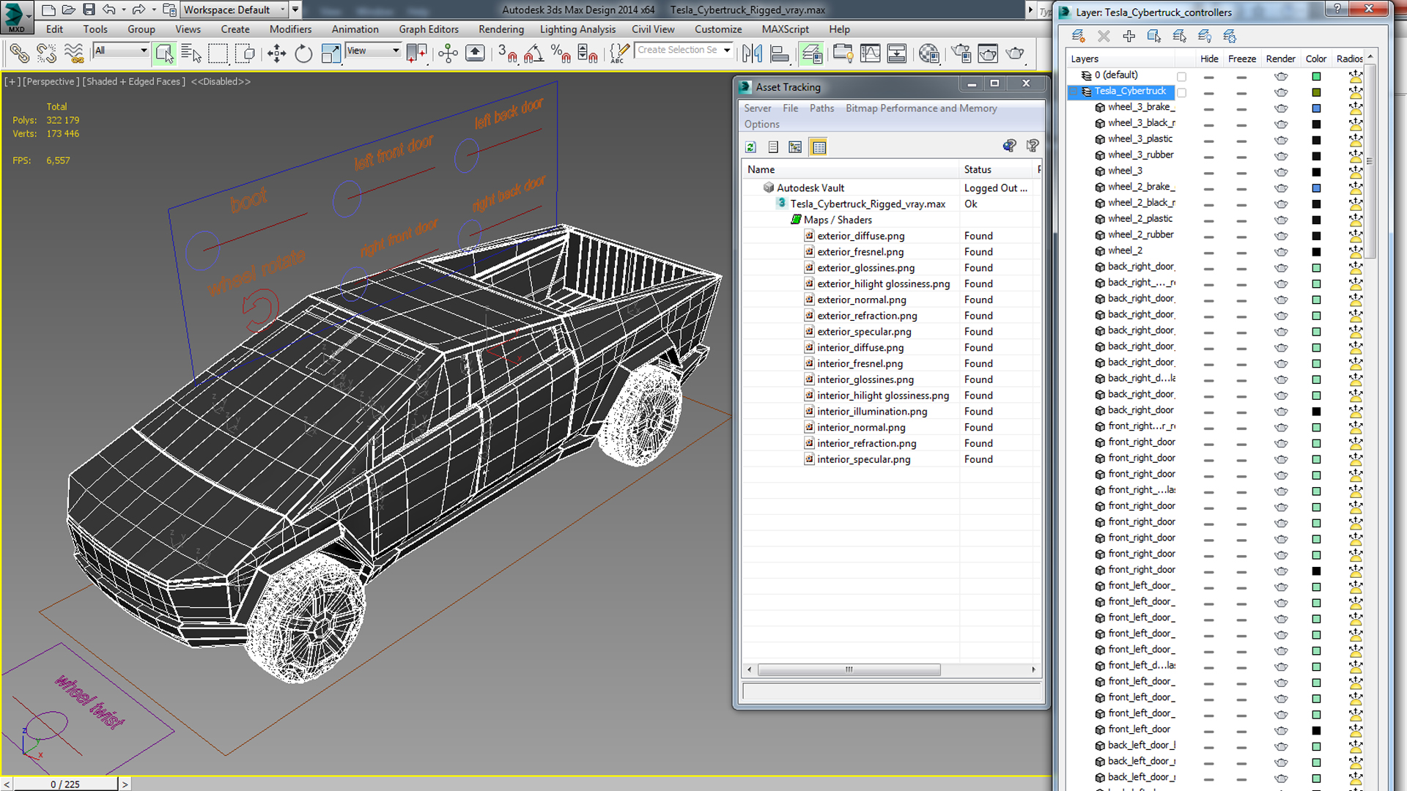
Task: Toggle Hide for wheel_2_rubber row
Action: tap(1208, 236)
